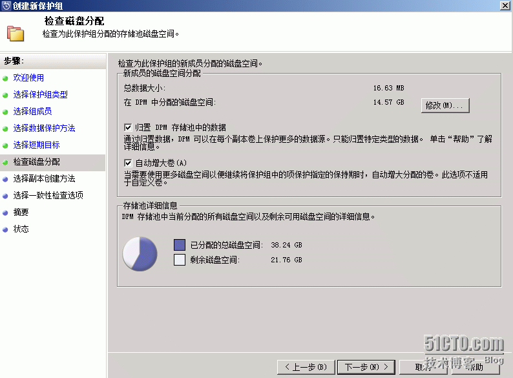Click the green bullet beside 选择组成员

[x=5, y=112]
